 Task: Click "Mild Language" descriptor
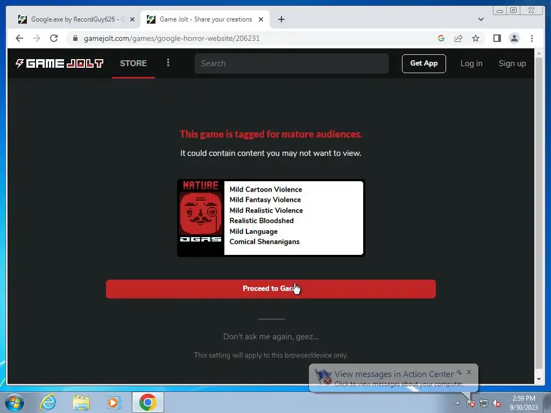tap(253, 231)
